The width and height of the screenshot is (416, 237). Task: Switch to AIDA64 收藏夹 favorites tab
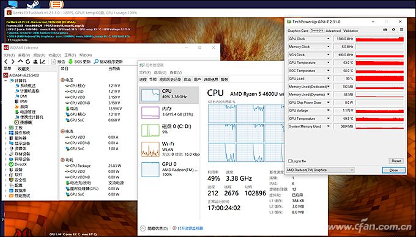[x=23, y=69]
